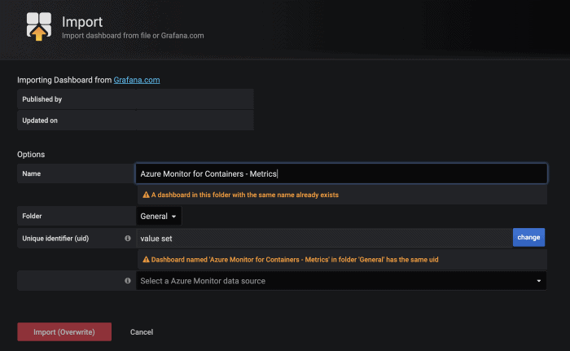This screenshot has width=570, height=351.
Task: Click the info icon beside Unique identifier
Action: (128, 239)
